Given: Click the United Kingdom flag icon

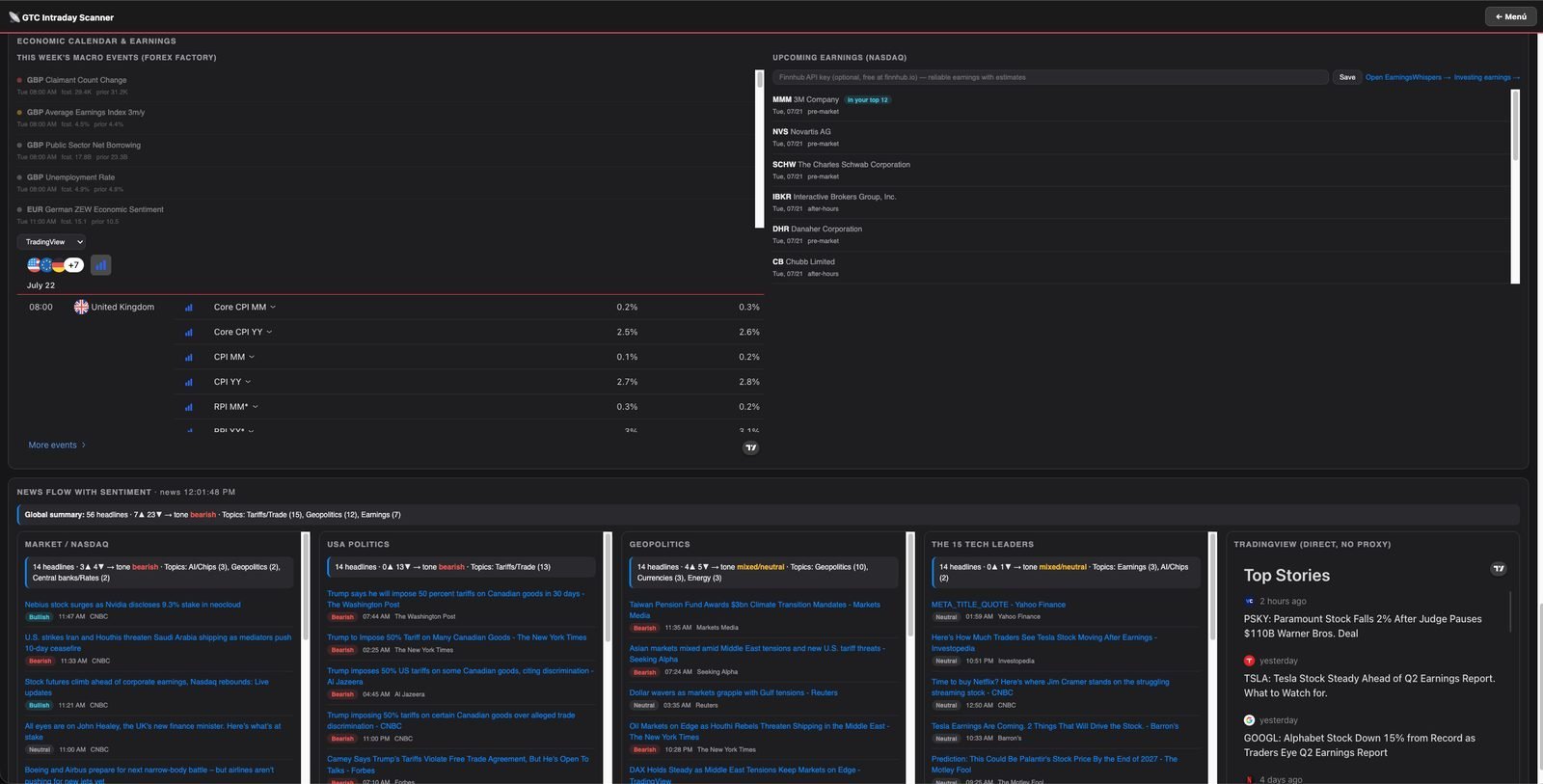Looking at the screenshot, I should (81, 307).
